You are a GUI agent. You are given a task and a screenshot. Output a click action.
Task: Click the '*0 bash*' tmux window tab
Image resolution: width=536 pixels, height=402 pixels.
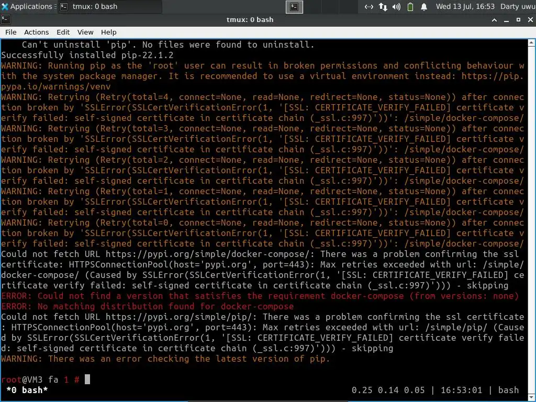(x=27, y=390)
